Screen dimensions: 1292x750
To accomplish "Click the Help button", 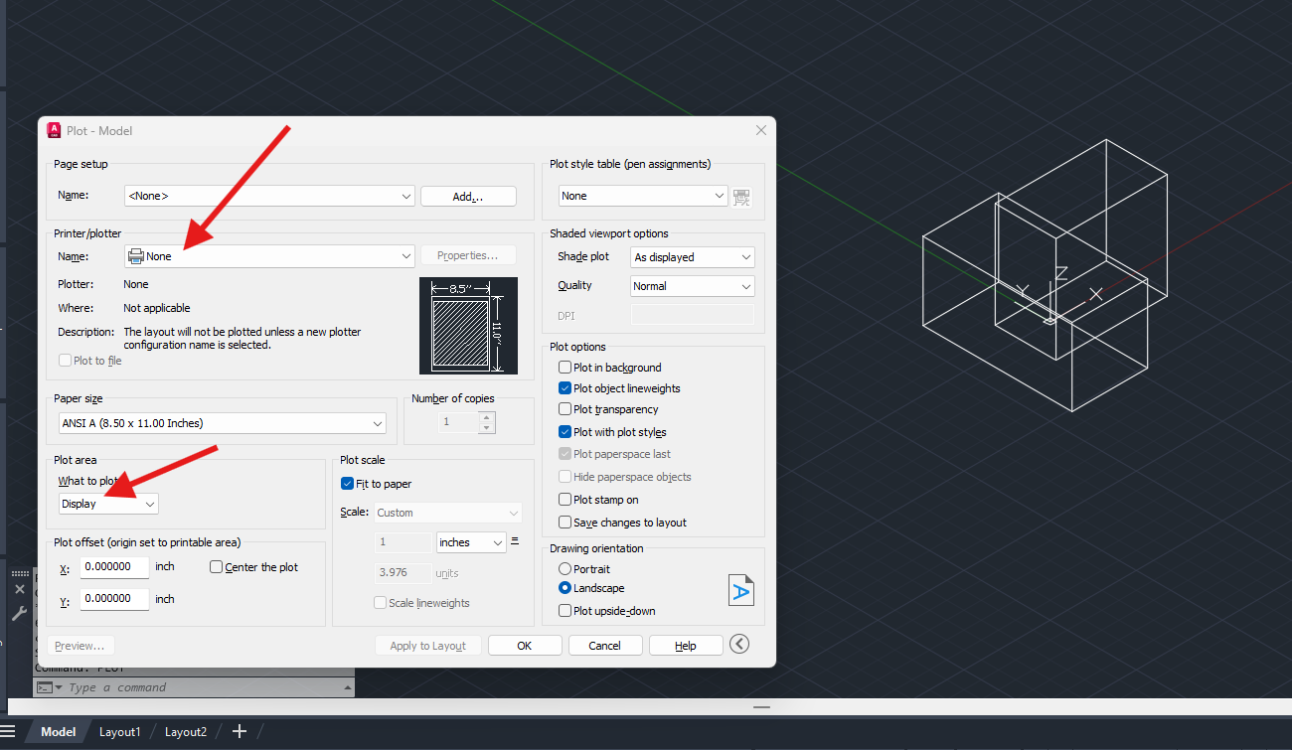I will click(686, 646).
